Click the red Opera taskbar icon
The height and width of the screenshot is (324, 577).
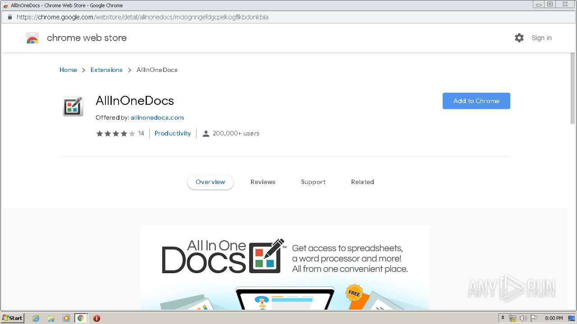coord(96,318)
